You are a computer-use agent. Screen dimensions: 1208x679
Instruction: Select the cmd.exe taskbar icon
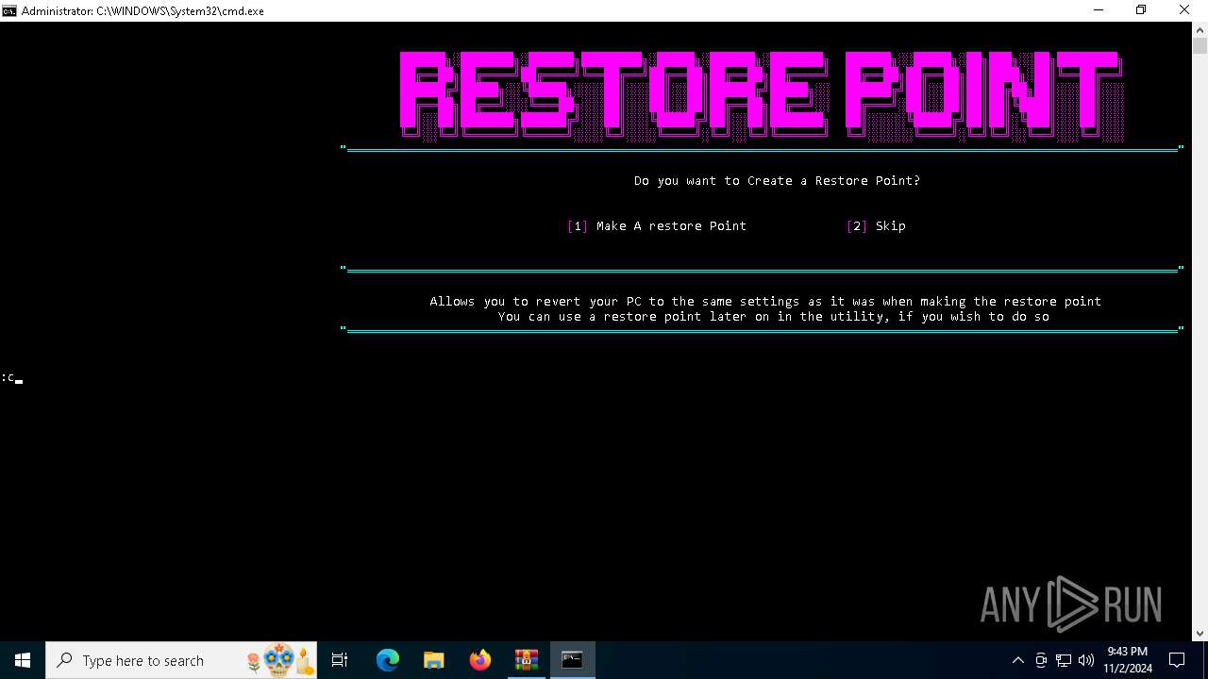pos(572,660)
